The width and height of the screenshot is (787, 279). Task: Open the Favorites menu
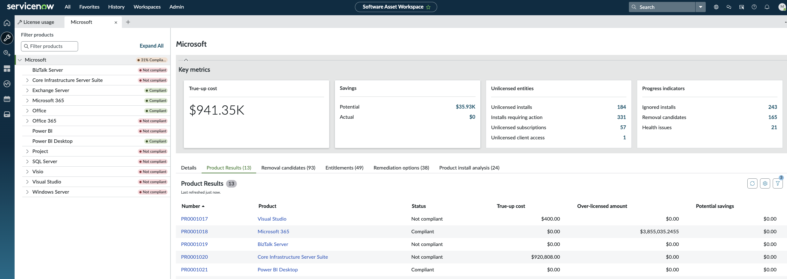coord(89,7)
